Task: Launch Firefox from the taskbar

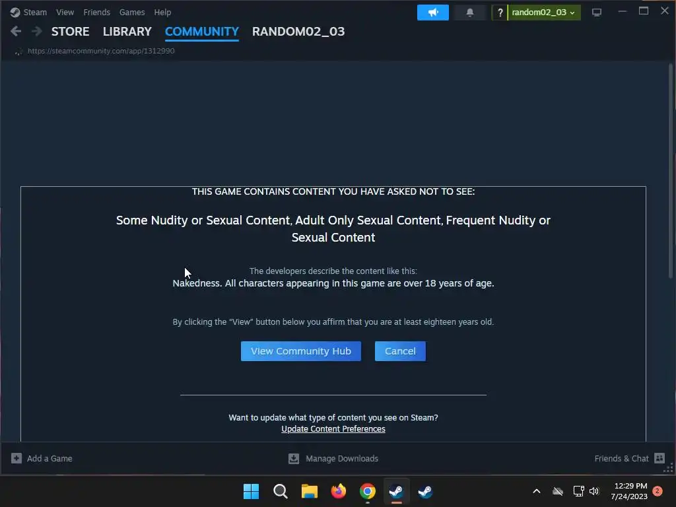Action: point(339,491)
